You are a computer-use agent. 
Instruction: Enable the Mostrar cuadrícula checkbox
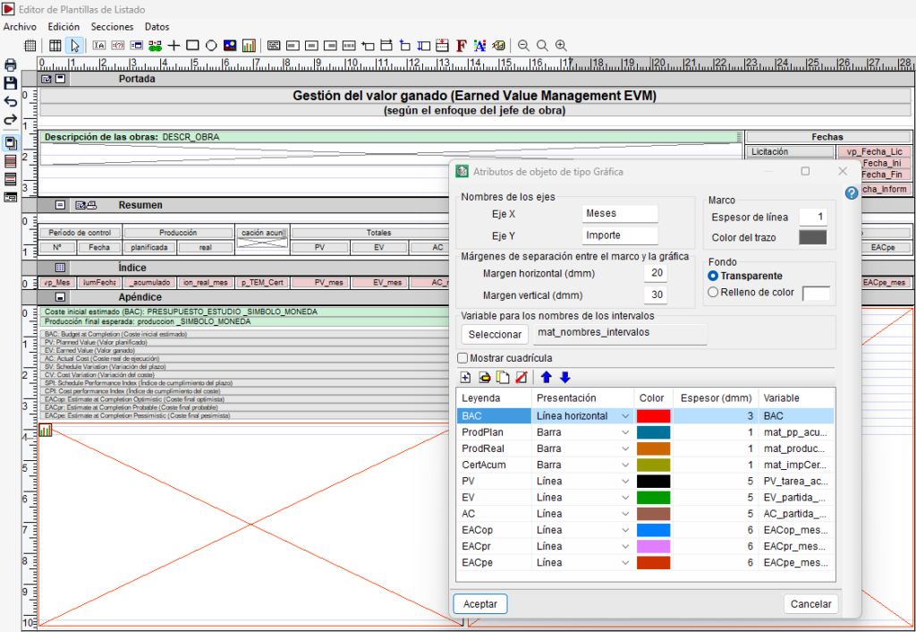pos(462,358)
